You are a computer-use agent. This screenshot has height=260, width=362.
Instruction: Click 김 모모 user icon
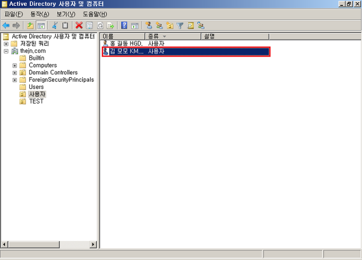coord(105,51)
